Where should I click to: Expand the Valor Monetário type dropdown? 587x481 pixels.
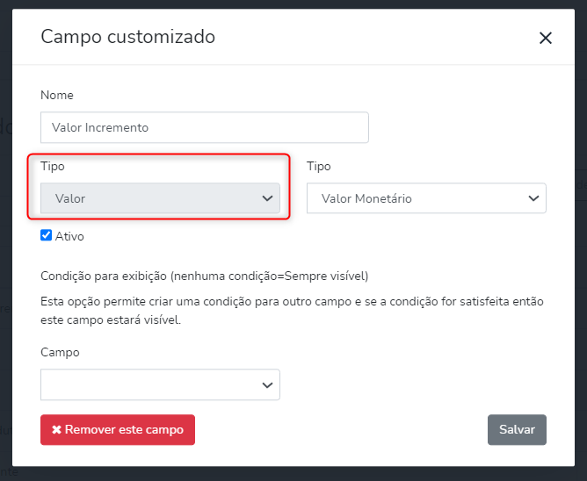[426, 198]
